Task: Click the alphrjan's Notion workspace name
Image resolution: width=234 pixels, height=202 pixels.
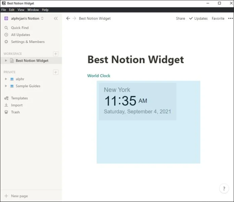Action: click(x=25, y=18)
